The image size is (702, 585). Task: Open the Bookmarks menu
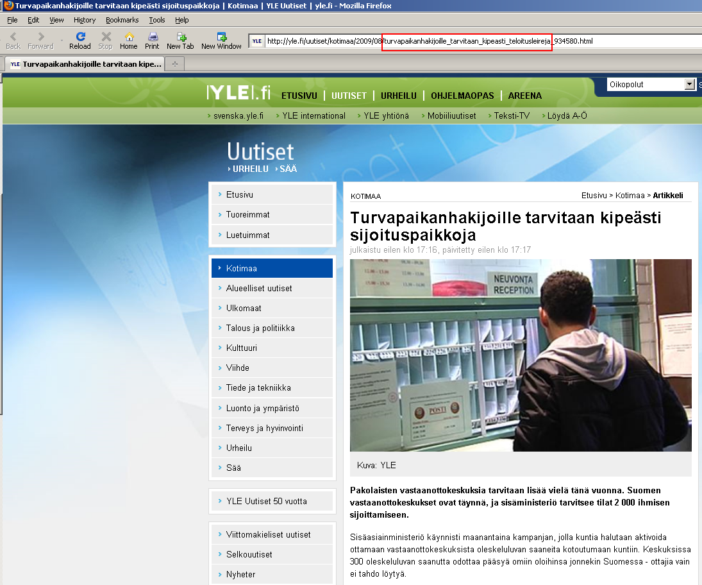pyautogui.click(x=122, y=20)
